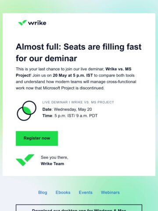Click the large Wrike checkmark beside the signature
Image resolution: width=158 pixels, height=211 pixels.
pos(25,160)
